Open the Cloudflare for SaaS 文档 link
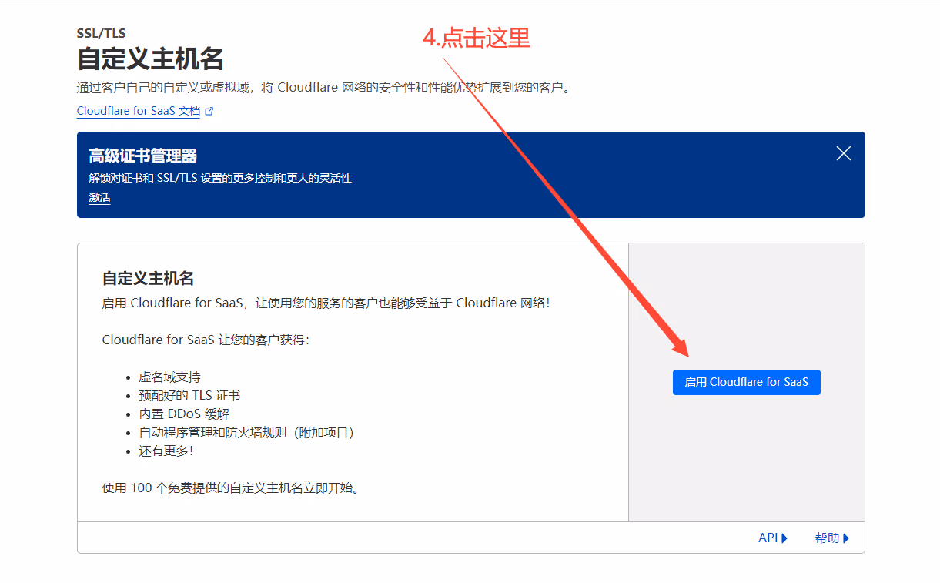 pyautogui.click(x=138, y=111)
